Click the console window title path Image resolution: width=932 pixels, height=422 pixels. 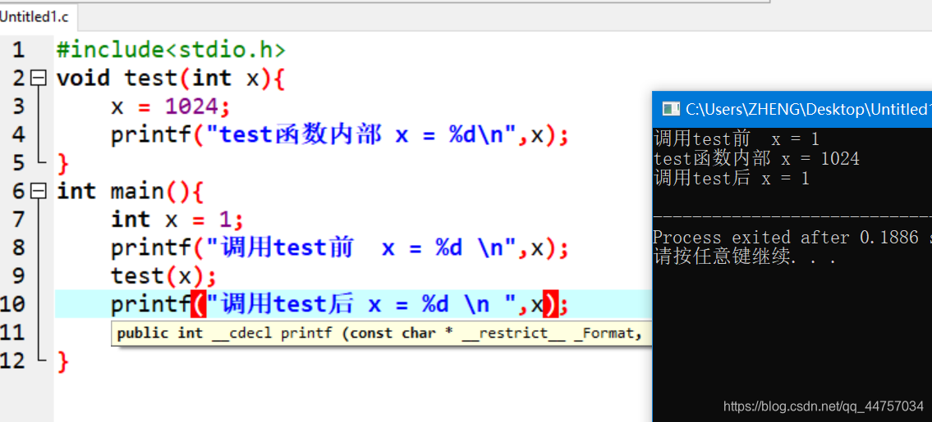[808, 109]
